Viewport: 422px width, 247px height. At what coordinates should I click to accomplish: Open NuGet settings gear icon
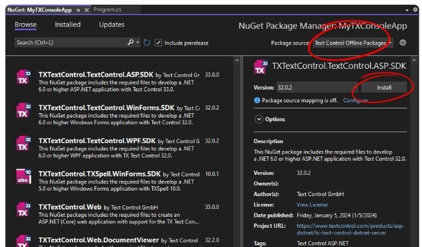tap(403, 43)
